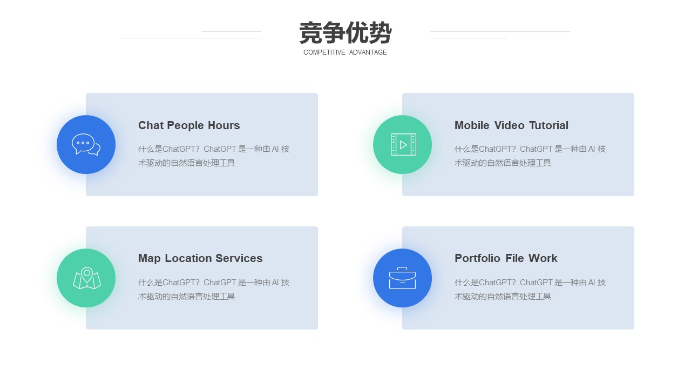Click the blue briefcase portfolio icon

[402, 278]
